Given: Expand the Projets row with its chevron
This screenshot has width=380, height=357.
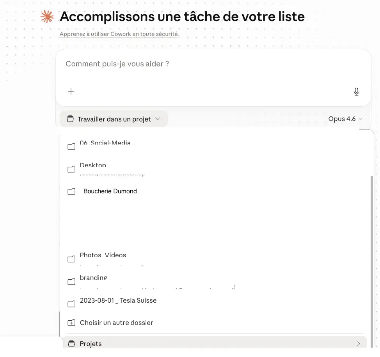Looking at the screenshot, I should (358, 344).
